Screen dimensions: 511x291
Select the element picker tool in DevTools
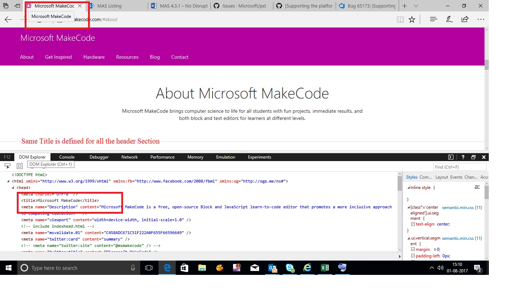(x=7, y=166)
